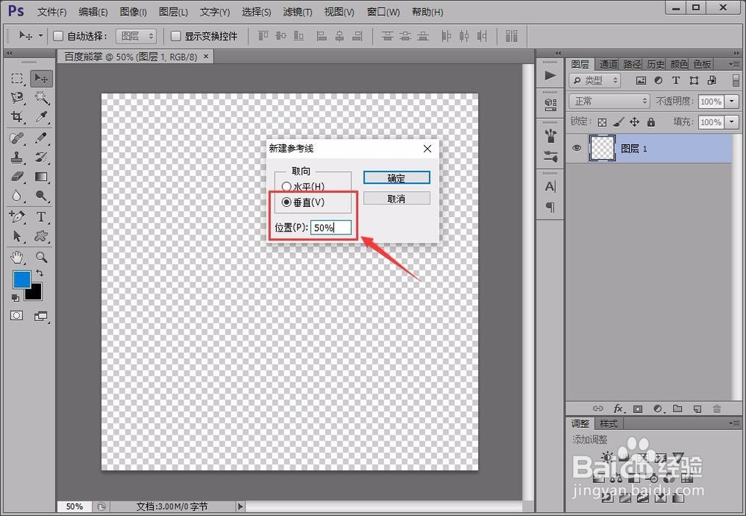Viewport: 746px width, 516px height.
Task: Open the 视图(V) menu
Action: coord(339,12)
